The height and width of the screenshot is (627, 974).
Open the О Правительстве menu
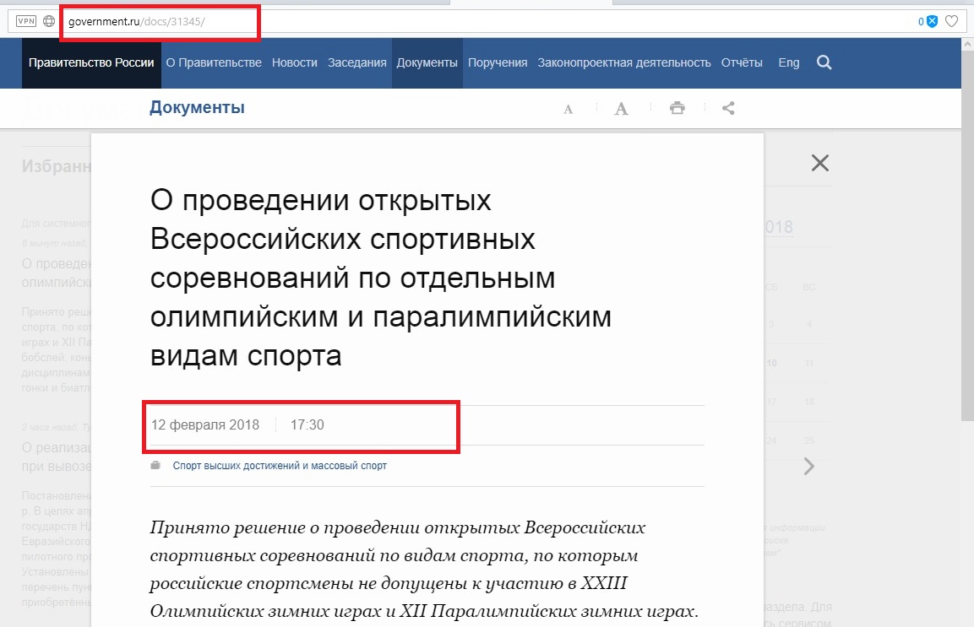point(214,62)
